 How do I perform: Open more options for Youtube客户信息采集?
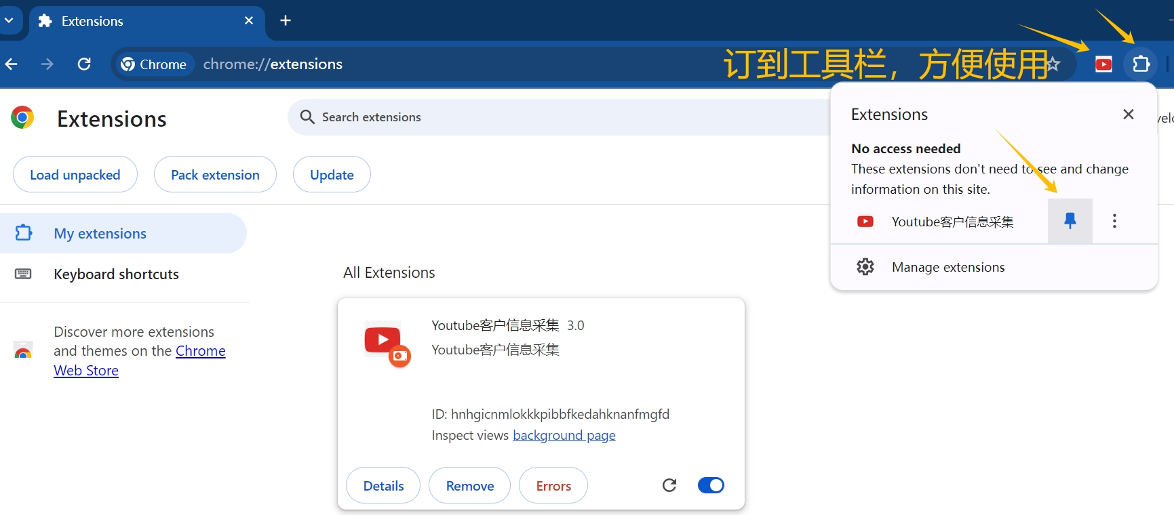[x=1114, y=221]
